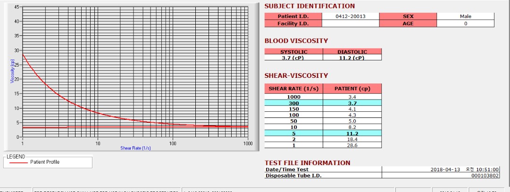Click the Viscosity (cp) axis label
This screenshot has height=192, width=510.
tap(12, 71)
